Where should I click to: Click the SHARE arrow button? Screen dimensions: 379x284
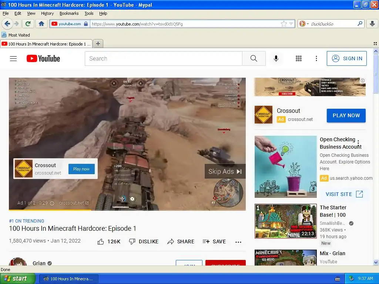181,241
